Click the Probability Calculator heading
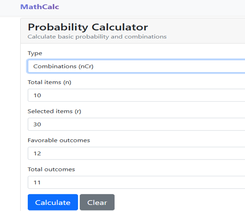This screenshot has width=245, height=211. pyautogui.click(x=88, y=27)
